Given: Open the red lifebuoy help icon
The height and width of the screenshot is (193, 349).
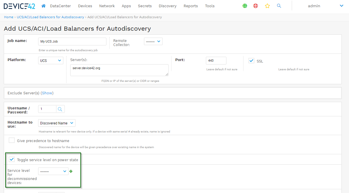Looking at the screenshot, I should (x=256, y=6).
